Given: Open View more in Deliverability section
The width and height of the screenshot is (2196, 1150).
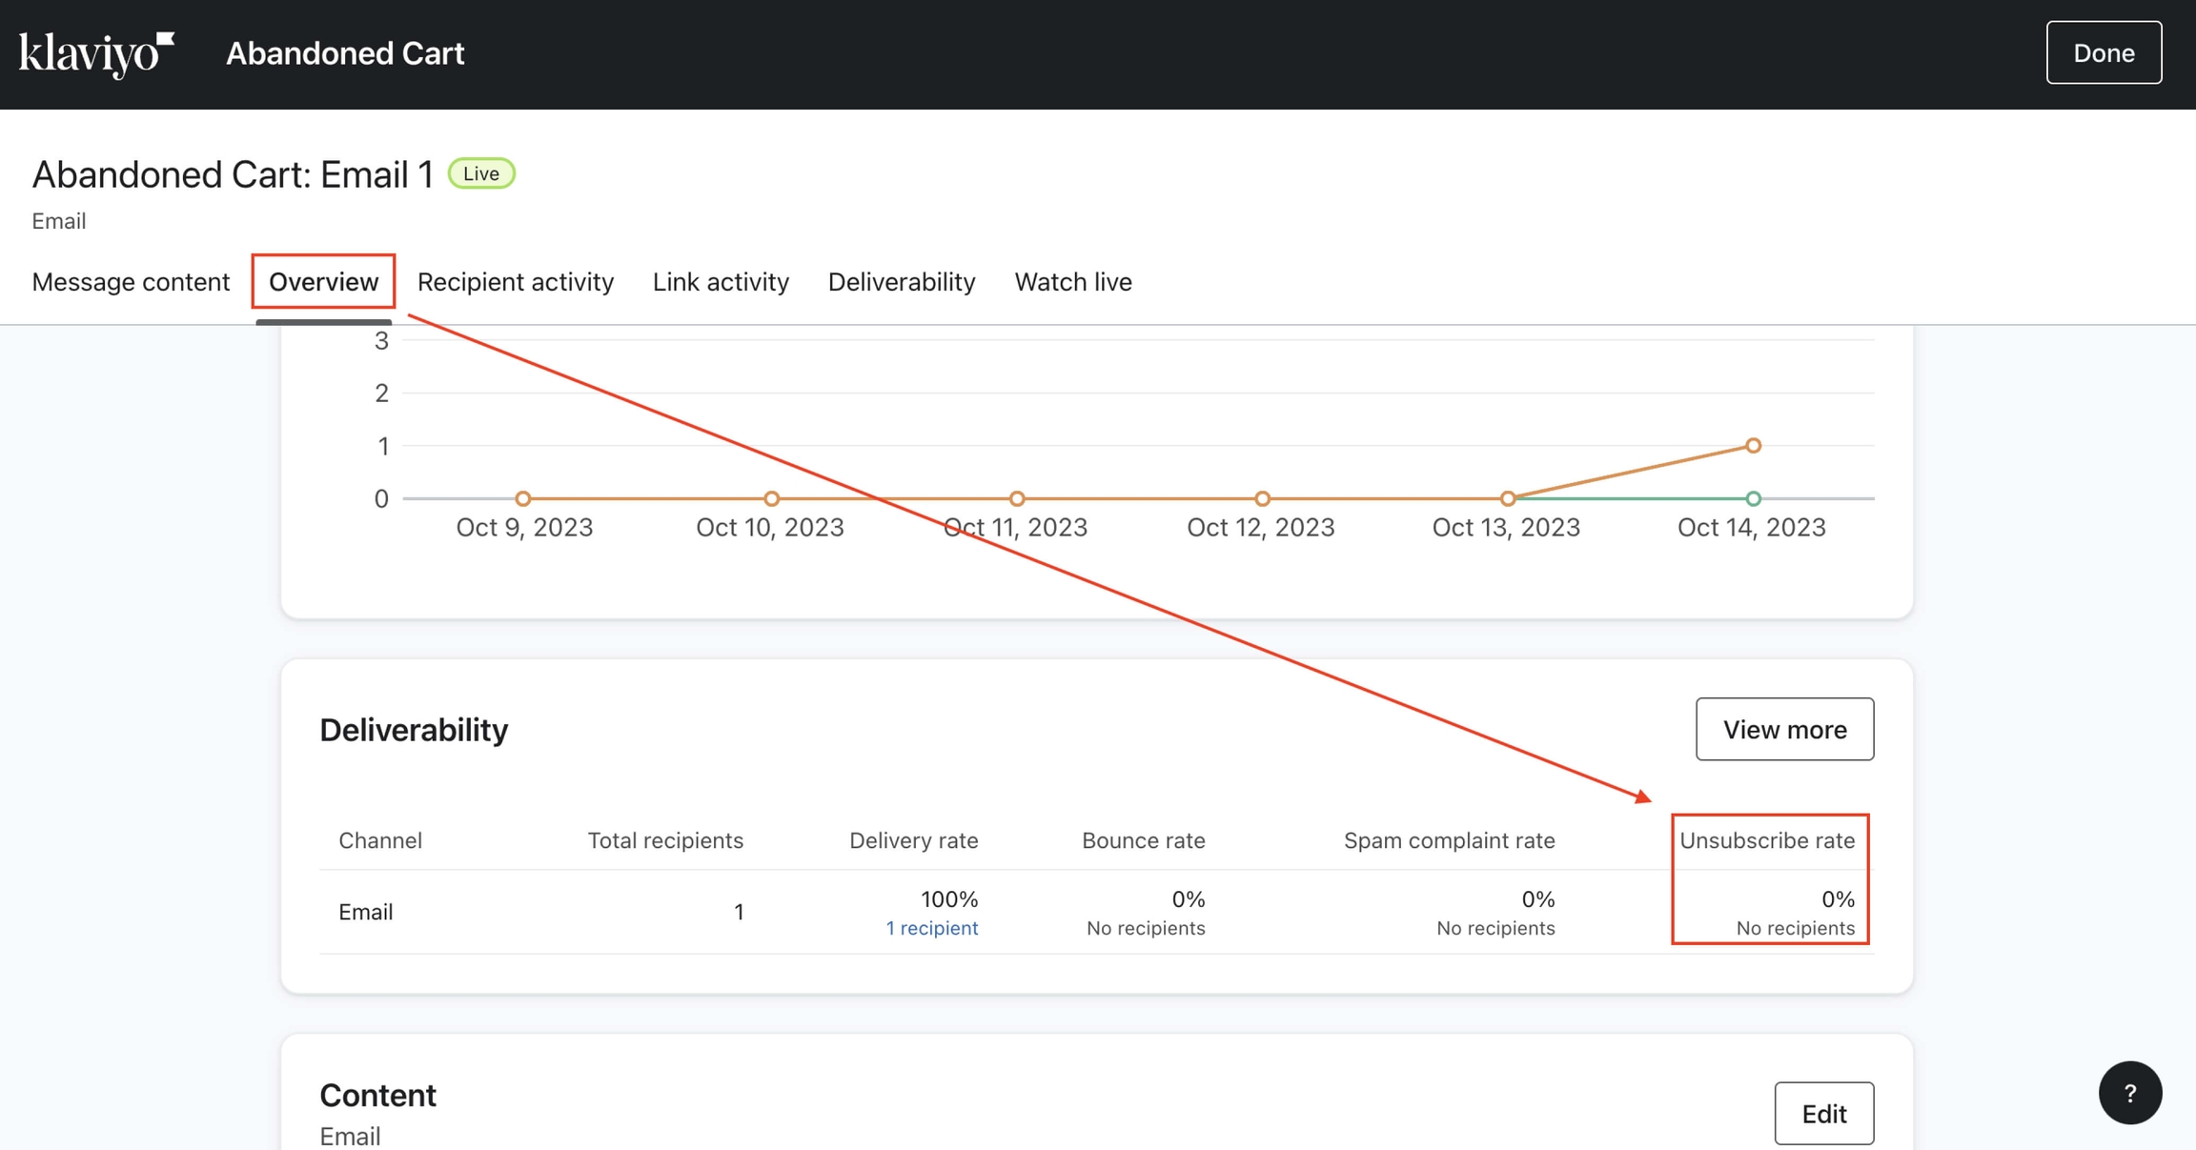Looking at the screenshot, I should click(x=1784, y=729).
